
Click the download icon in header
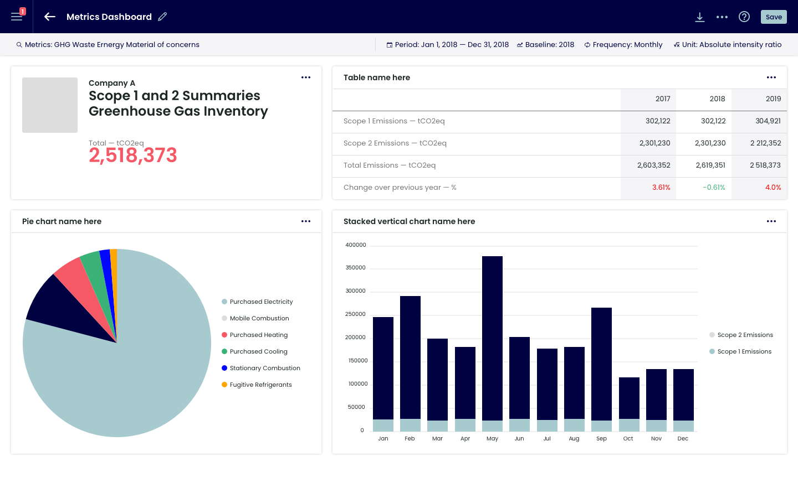[700, 17]
